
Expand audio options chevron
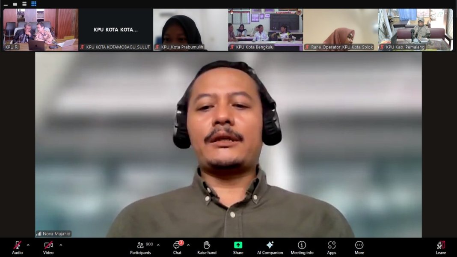tap(28, 245)
